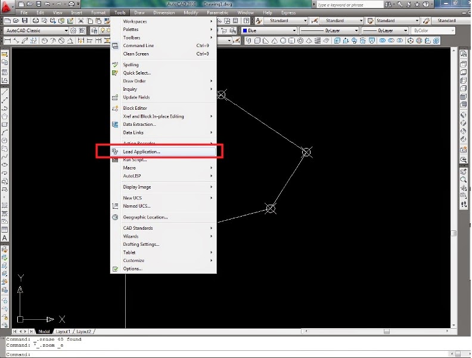Click the Multileader Style icon

[426, 21]
